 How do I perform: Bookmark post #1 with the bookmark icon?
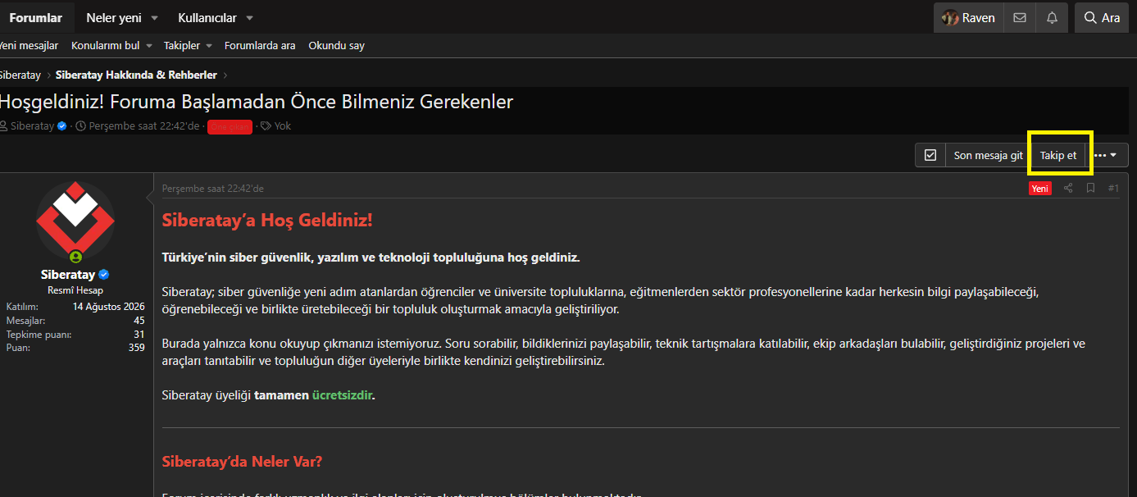pyautogui.click(x=1090, y=189)
